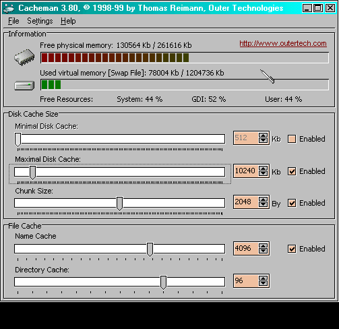This screenshot has width=339, height=329.
Task: Open the File menu
Action: tap(13, 21)
